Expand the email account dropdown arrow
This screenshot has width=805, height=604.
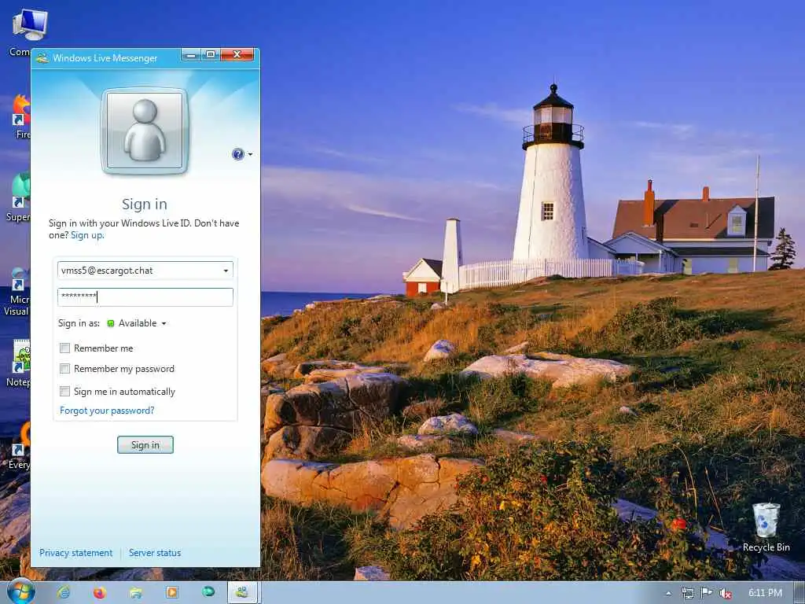pyautogui.click(x=226, y=271)
